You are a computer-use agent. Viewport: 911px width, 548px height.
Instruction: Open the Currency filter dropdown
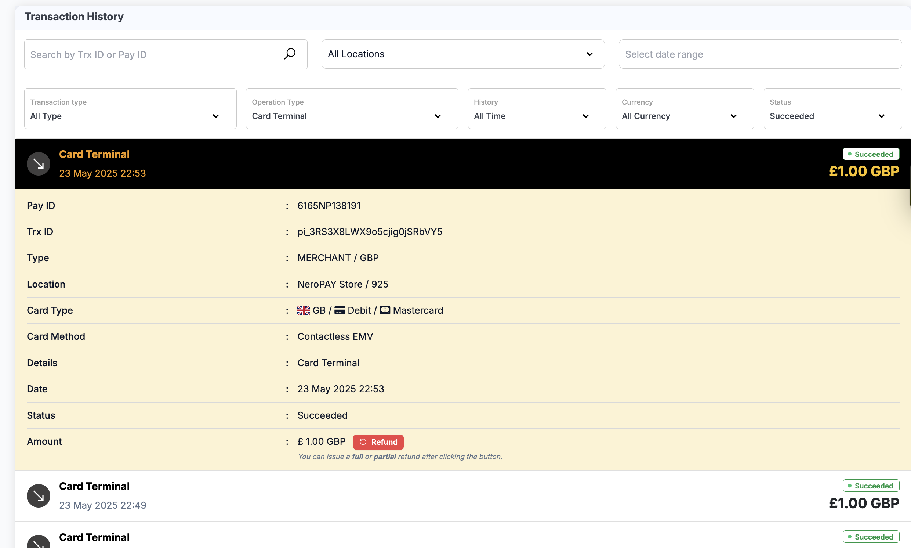[x=685, y=109]
